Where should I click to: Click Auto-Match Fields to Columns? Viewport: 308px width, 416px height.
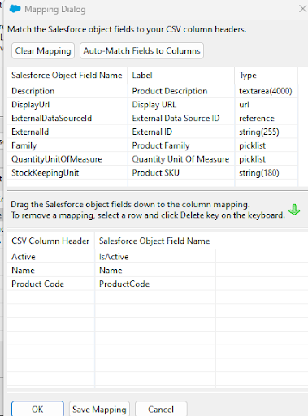coord(141,50)
